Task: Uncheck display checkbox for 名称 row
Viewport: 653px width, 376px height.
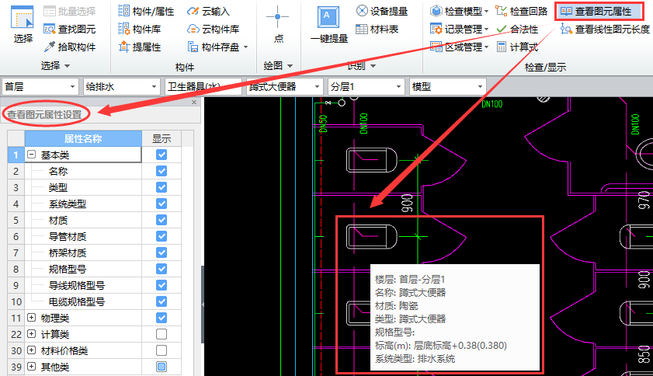Action: coord(162,172)
